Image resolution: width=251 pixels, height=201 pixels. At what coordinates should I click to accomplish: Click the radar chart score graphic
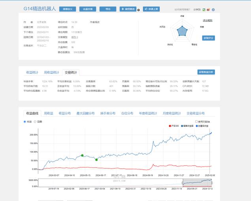pos(182,30)
